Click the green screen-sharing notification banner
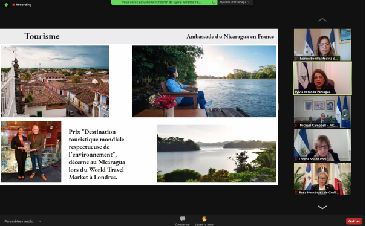The height and width of the screenshot is (226, 366). pyautogui.click(x=164, y=2)
